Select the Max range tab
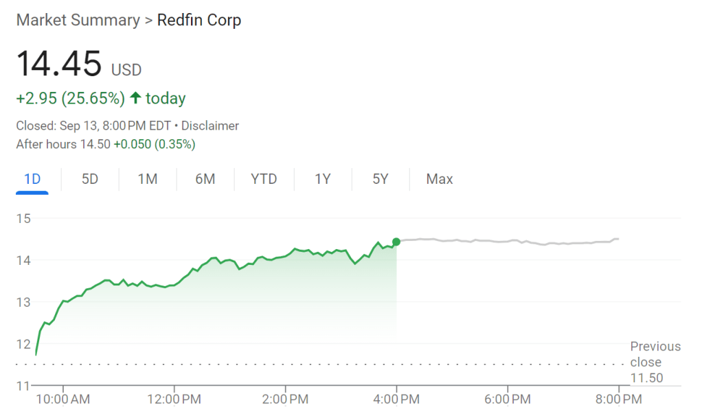 (440, 179)
